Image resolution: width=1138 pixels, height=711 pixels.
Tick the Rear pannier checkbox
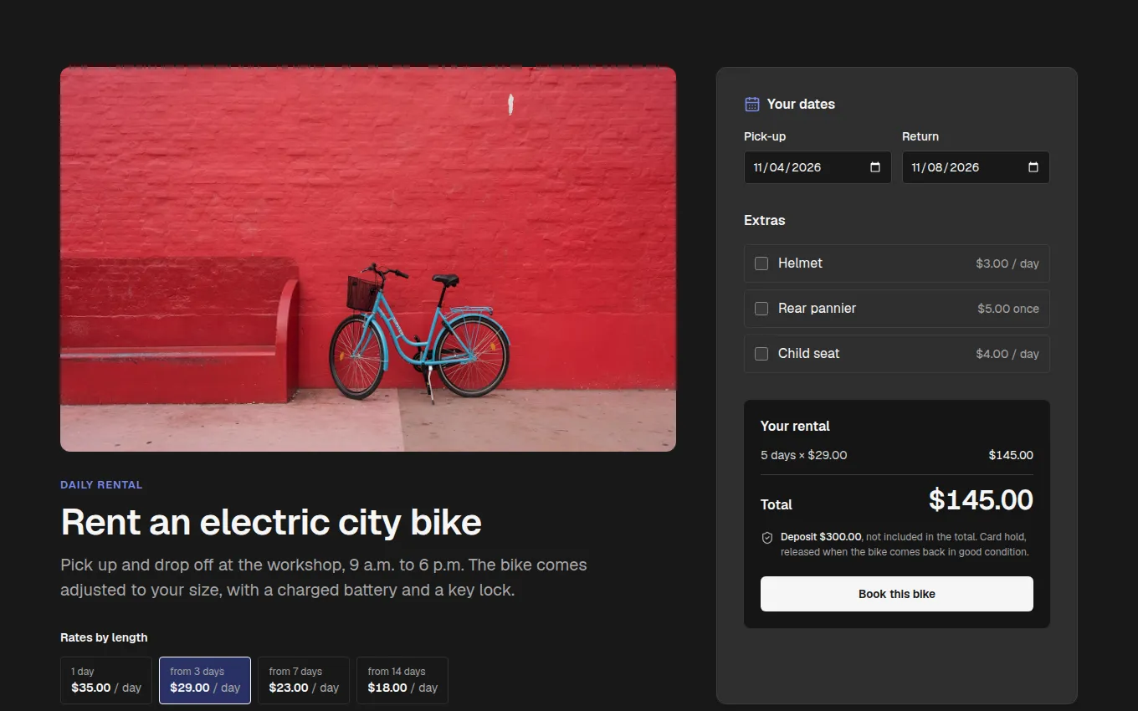761,309
